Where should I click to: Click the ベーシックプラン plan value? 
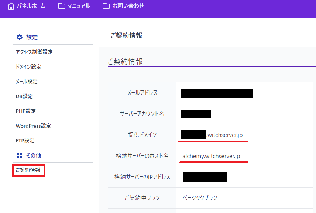[200, 198]
